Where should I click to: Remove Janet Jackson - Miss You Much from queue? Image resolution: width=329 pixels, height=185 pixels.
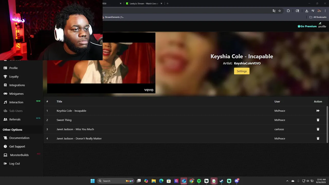(318, 129)
